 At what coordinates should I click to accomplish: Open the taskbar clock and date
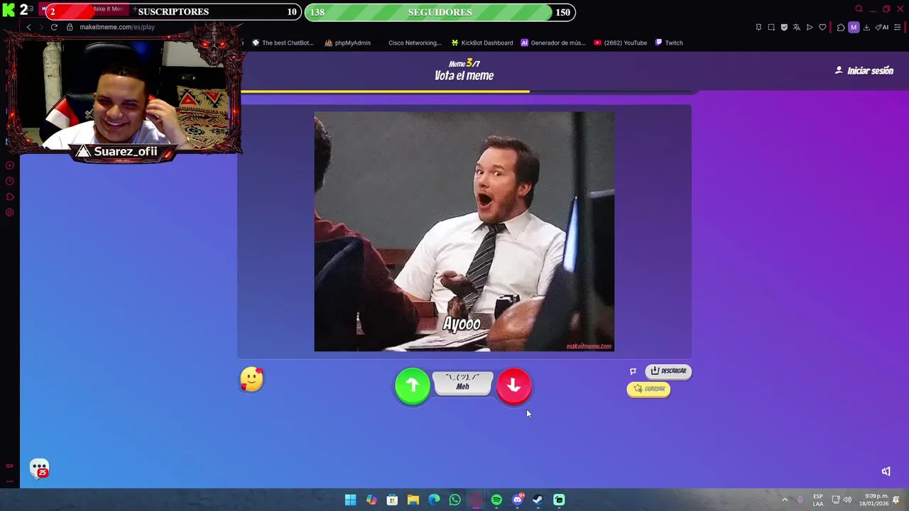pyautogui.click(x=873, y=500)
